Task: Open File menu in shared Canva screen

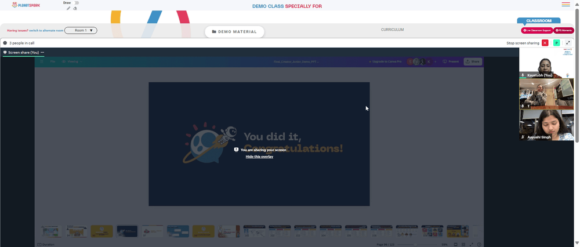Action: (x=53, y=61)
